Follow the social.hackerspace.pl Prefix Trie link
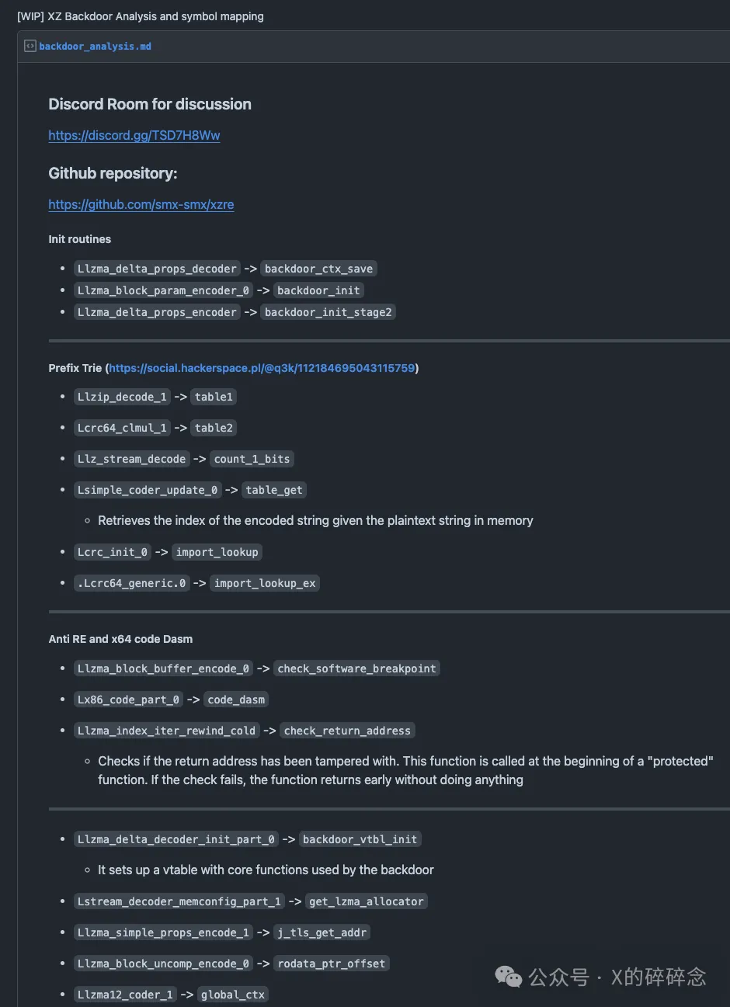 [x=262, y=368]
